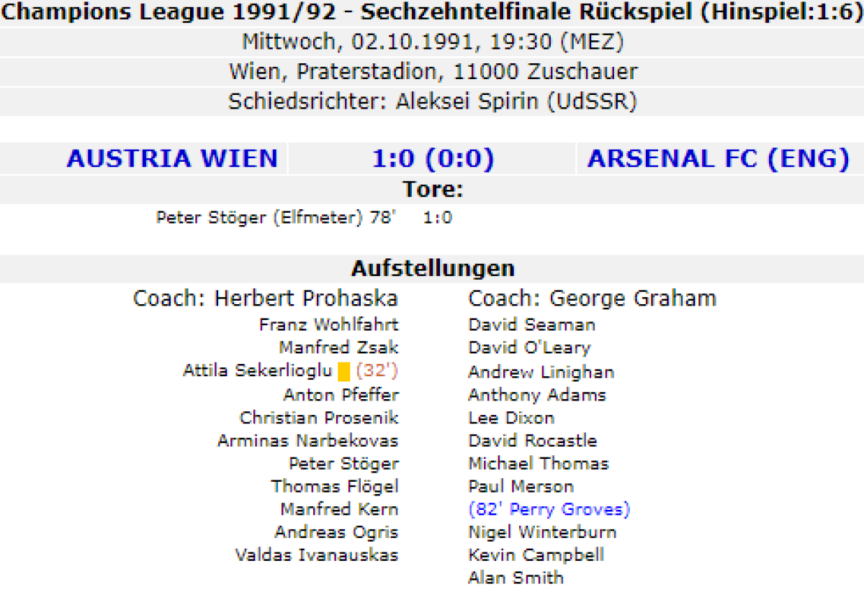The height and width of the screenshot is (589, 864).
Task: Select coach Herbert Prohaska
Action: pyautogui.click(x=266, y=298)
